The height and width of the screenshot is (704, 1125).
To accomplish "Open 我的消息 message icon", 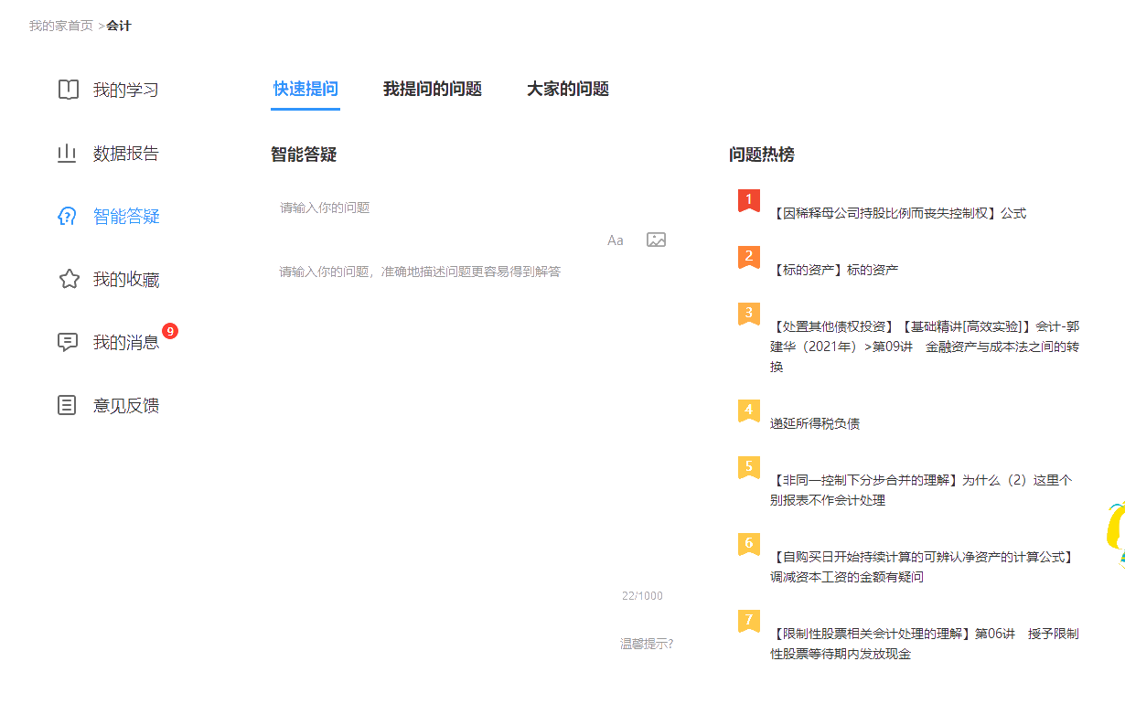I will pos(68,342).
